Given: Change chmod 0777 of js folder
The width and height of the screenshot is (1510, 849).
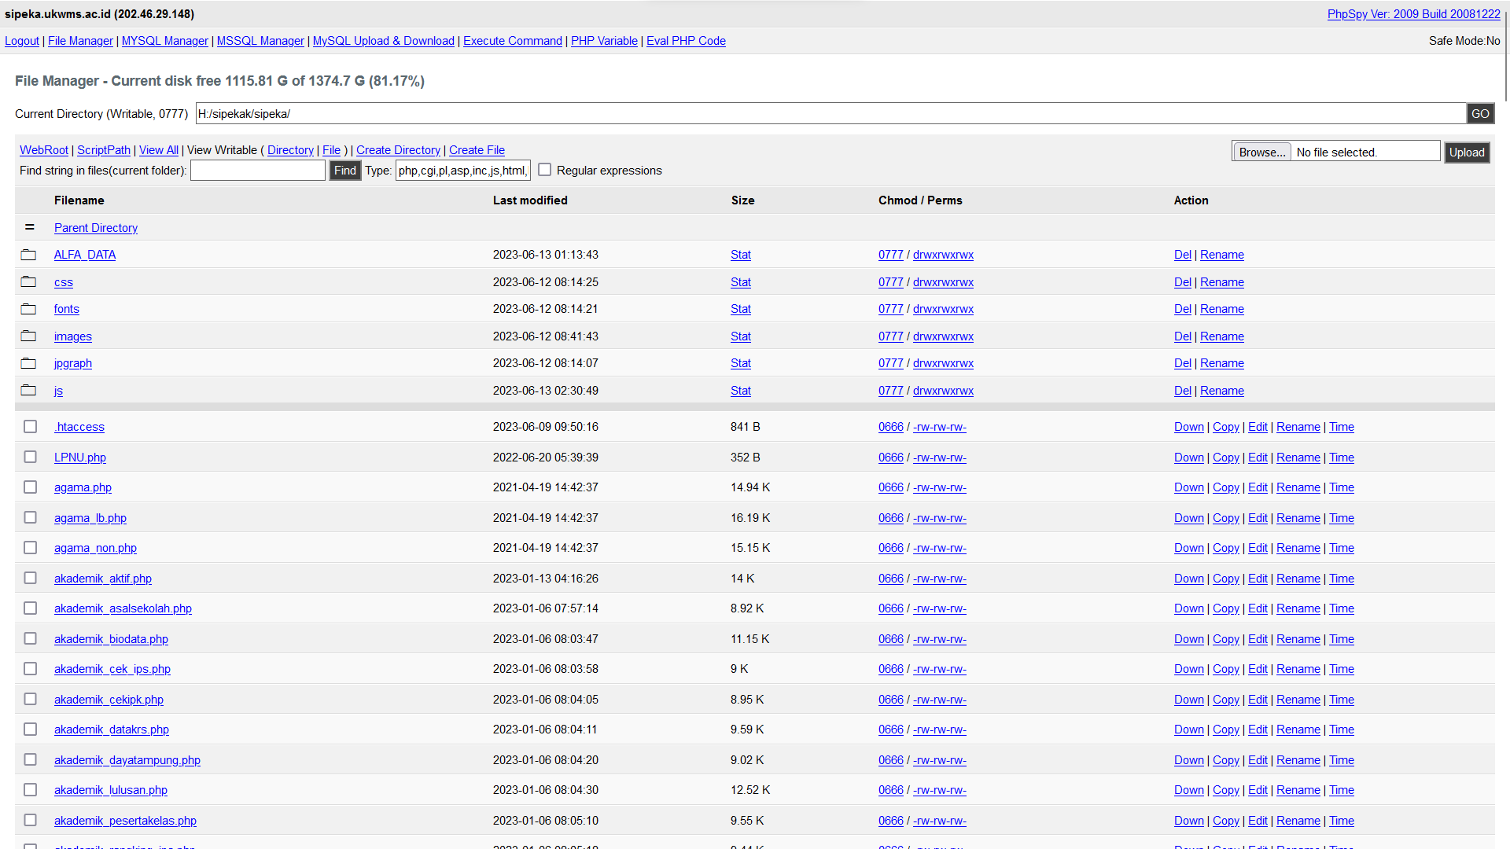Looking at the screenshot, I should pos(891,391).
